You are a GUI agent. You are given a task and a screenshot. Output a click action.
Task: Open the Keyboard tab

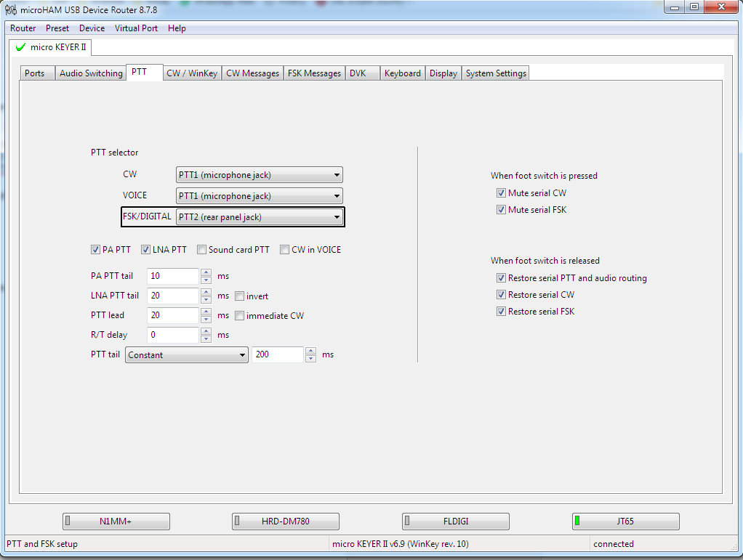click(403, 73)
